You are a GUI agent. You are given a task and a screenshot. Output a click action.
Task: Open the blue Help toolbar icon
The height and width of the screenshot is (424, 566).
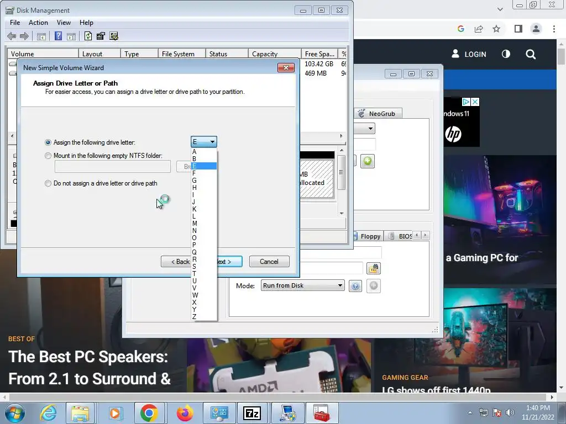(58, 36)
